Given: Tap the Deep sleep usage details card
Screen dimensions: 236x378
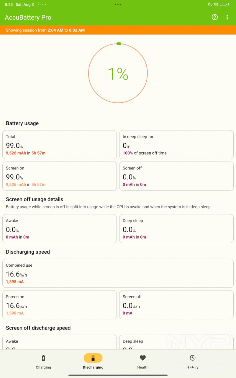Looking at the screenshot, I should point(176,229).
